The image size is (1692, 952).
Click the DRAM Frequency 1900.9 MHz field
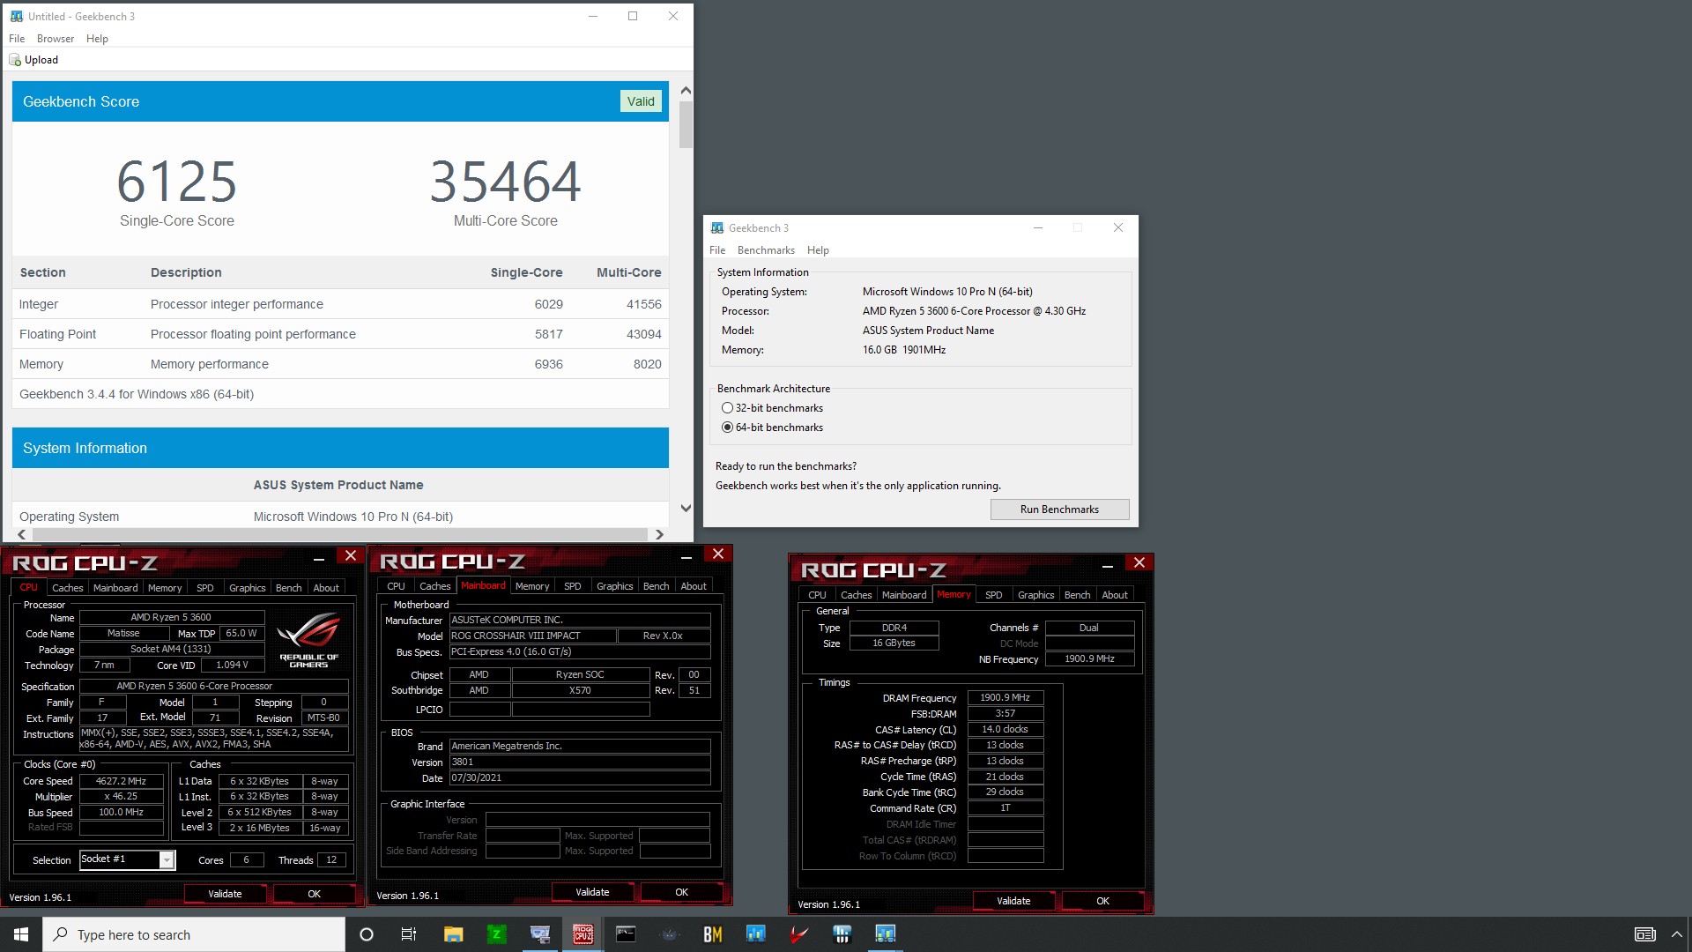pyautogui.click(x=1006, y=697)
